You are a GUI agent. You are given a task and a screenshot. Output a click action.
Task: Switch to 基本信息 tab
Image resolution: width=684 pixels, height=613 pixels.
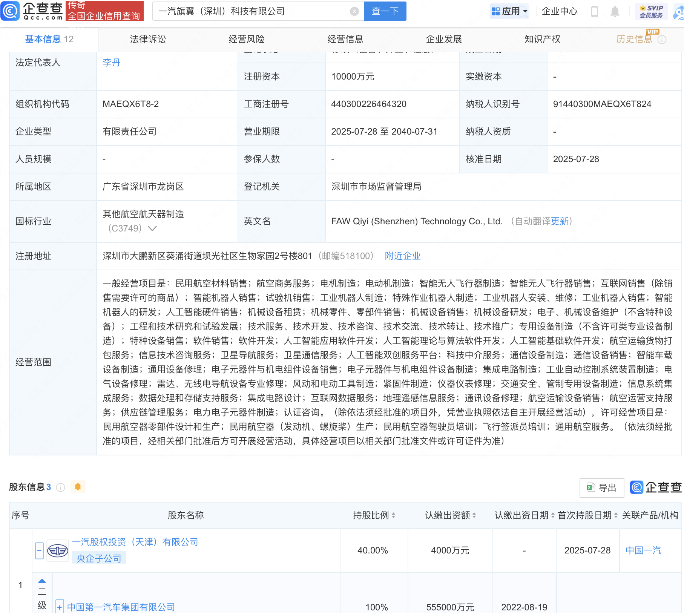(49, 39)
